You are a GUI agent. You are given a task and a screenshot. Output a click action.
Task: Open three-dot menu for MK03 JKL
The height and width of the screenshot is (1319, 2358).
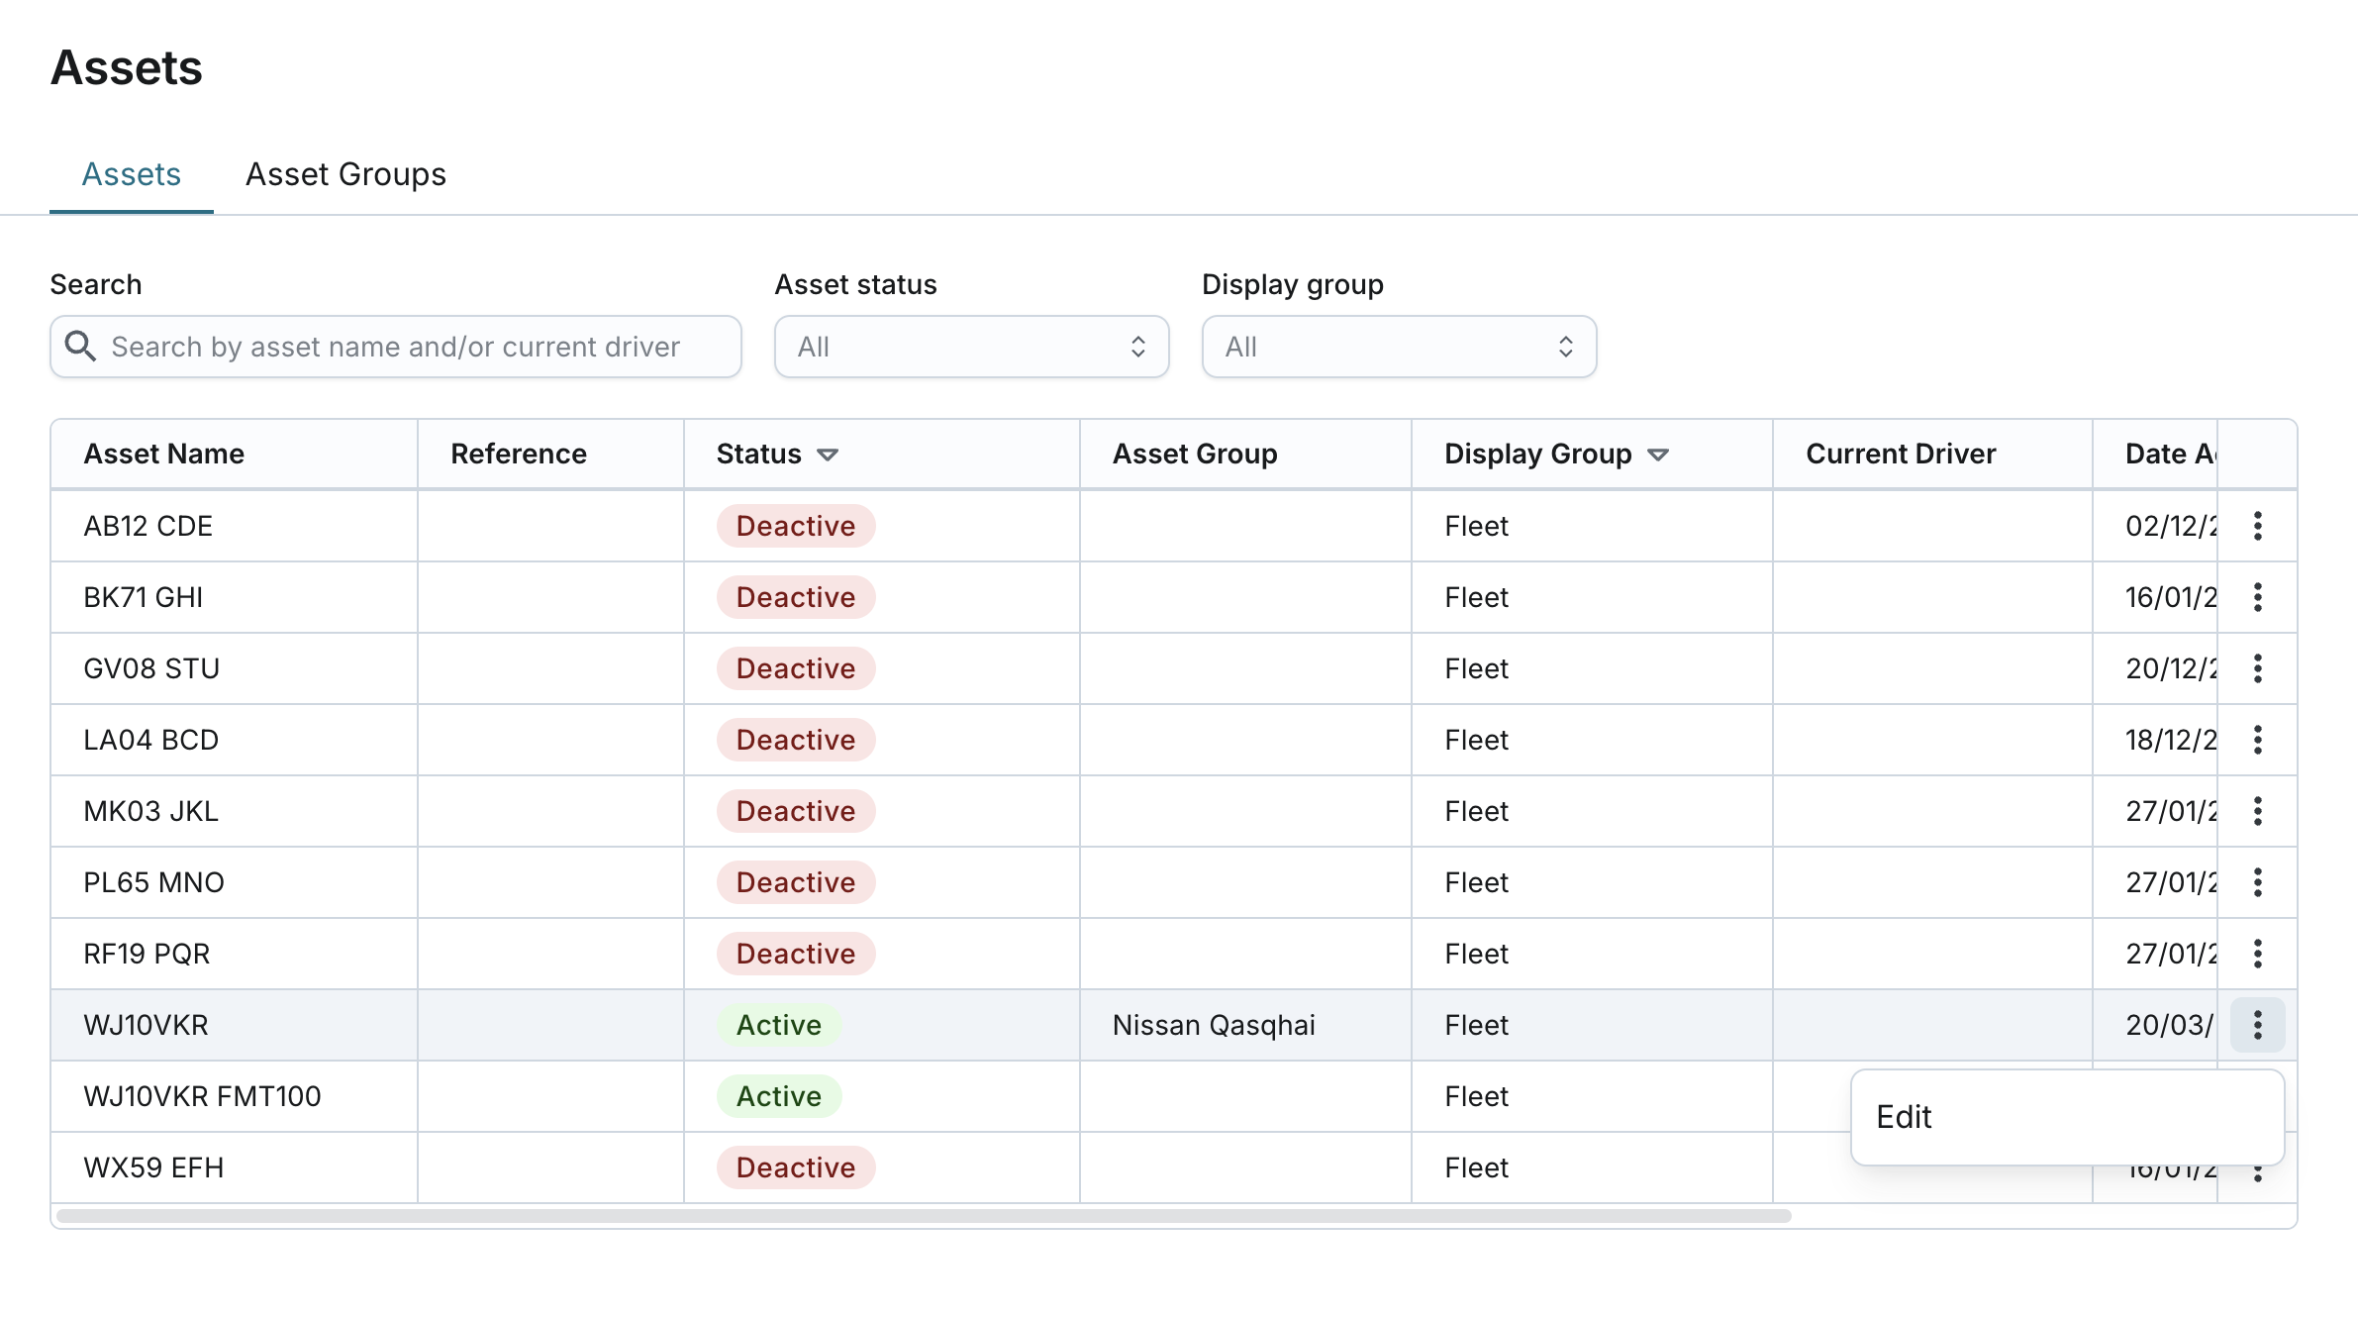pyautogui.click(x=2257, y=811)
